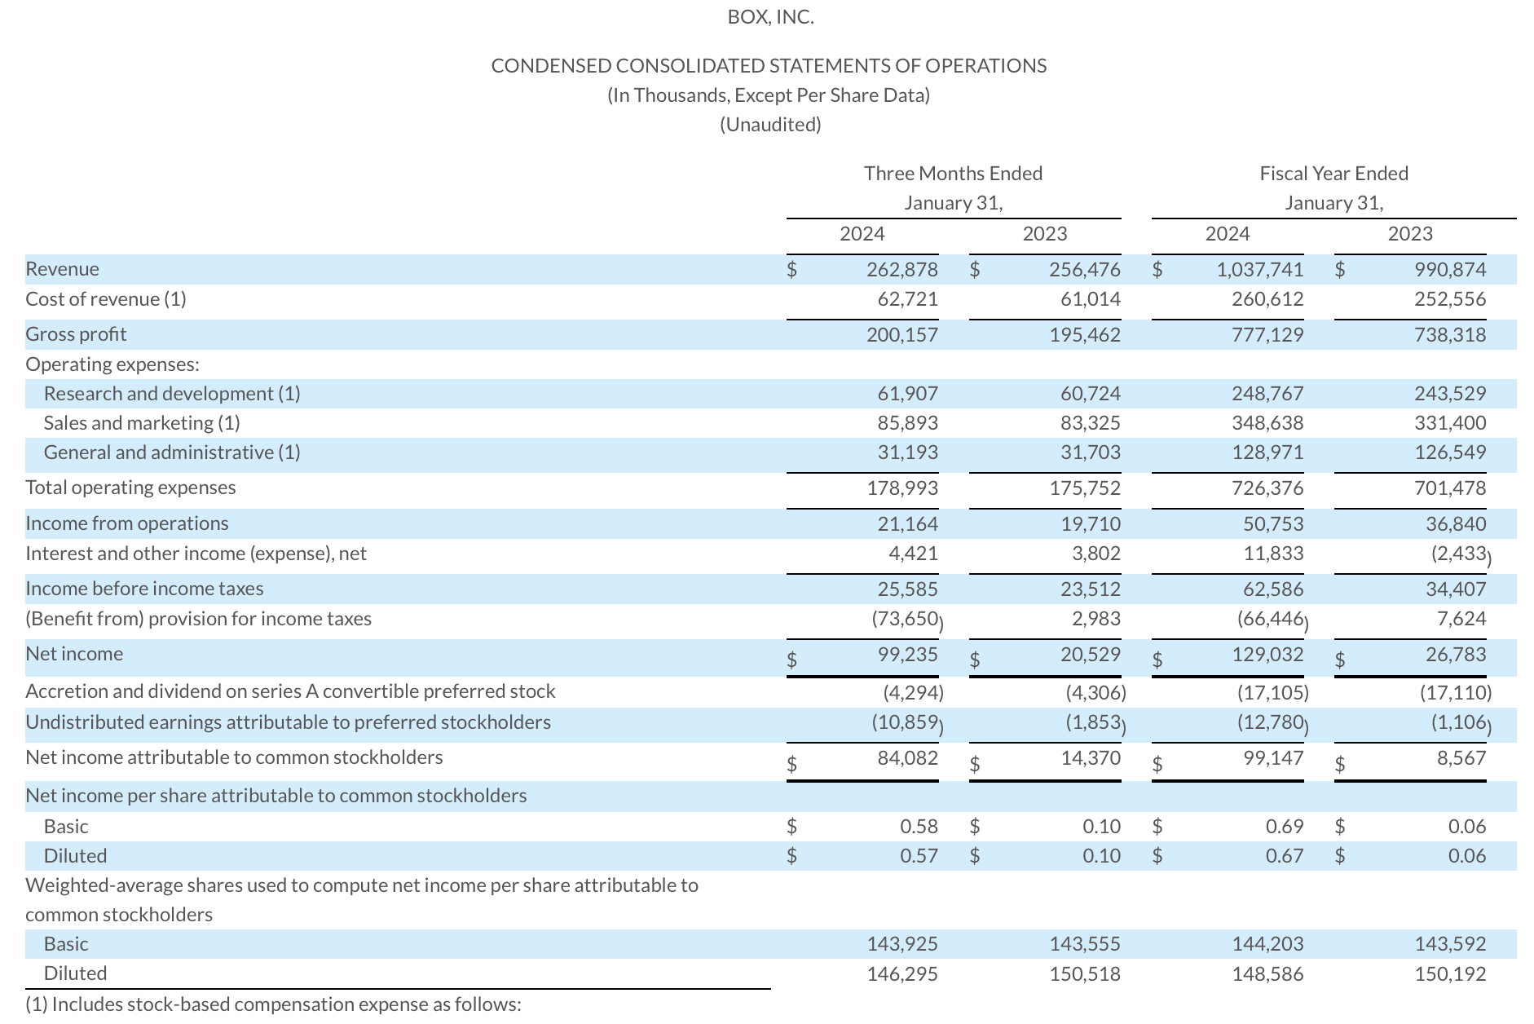1534x1024 pixels.
Task: Click the '(Unaudited)' label
Action: [770, 125]
